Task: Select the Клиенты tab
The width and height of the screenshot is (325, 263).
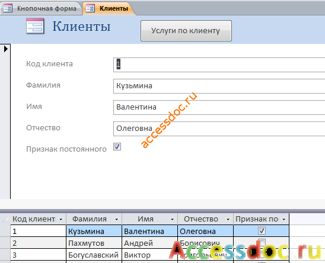Action: (x=109, y=8)
